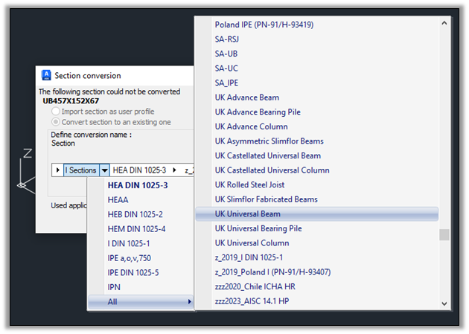Pick I DIN 1025-1 from the menu
The image size is (469, 334).
(x=141, y=243)
